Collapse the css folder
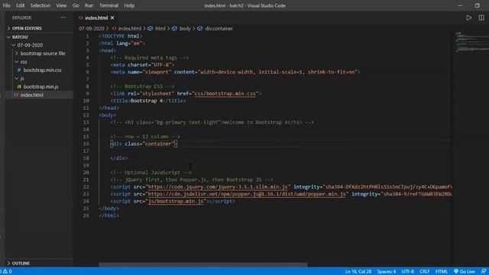The height and width of the screenshot is (275, 489). click(x=24, y=62)
